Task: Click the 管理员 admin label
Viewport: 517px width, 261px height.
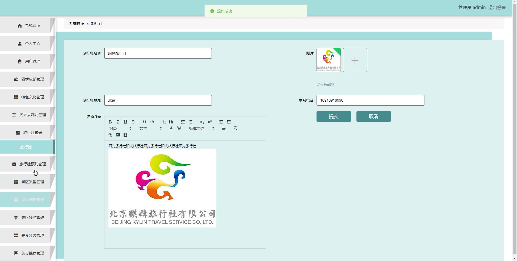Action: click(472, 8)
